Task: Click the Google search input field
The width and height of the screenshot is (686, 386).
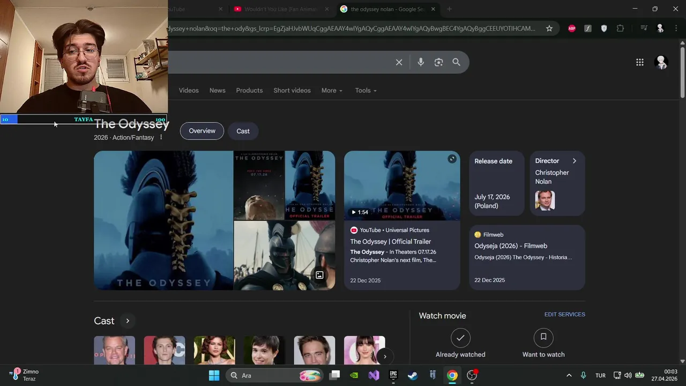Action: 279,62
